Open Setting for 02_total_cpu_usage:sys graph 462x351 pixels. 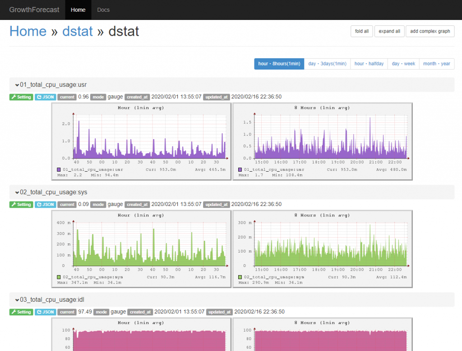click(x=21, y=205)
